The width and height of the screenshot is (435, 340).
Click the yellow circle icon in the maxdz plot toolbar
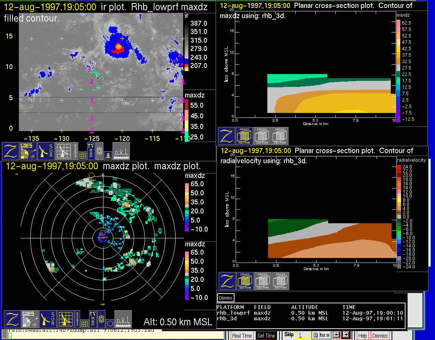tap(109, 323)
